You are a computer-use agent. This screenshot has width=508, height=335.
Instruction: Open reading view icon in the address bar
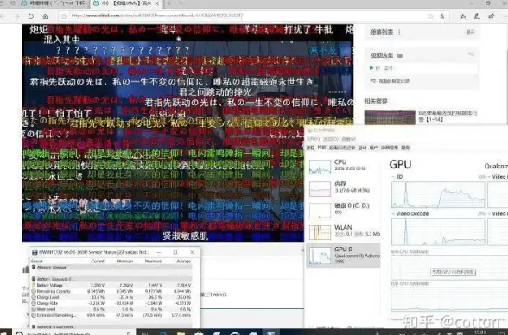[430, 16]
